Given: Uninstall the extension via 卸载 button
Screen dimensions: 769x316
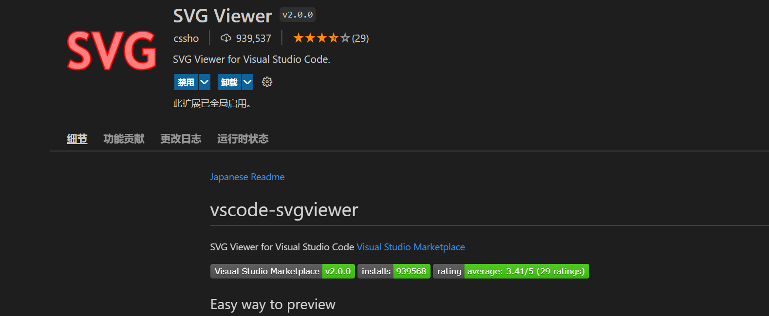Looking at the screenshot, I should point(229,82).
